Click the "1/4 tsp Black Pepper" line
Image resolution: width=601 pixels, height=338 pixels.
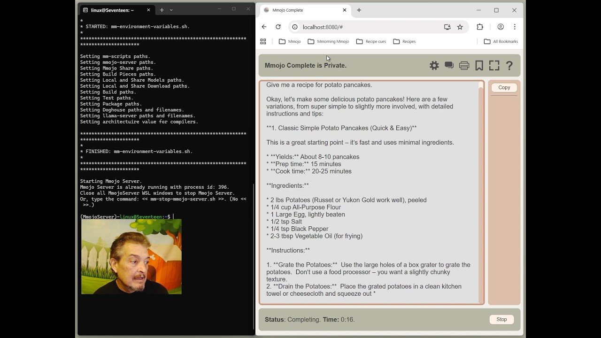pos(297,229)
